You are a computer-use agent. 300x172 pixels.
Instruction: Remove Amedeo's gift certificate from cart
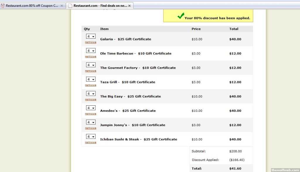(91, 114)
